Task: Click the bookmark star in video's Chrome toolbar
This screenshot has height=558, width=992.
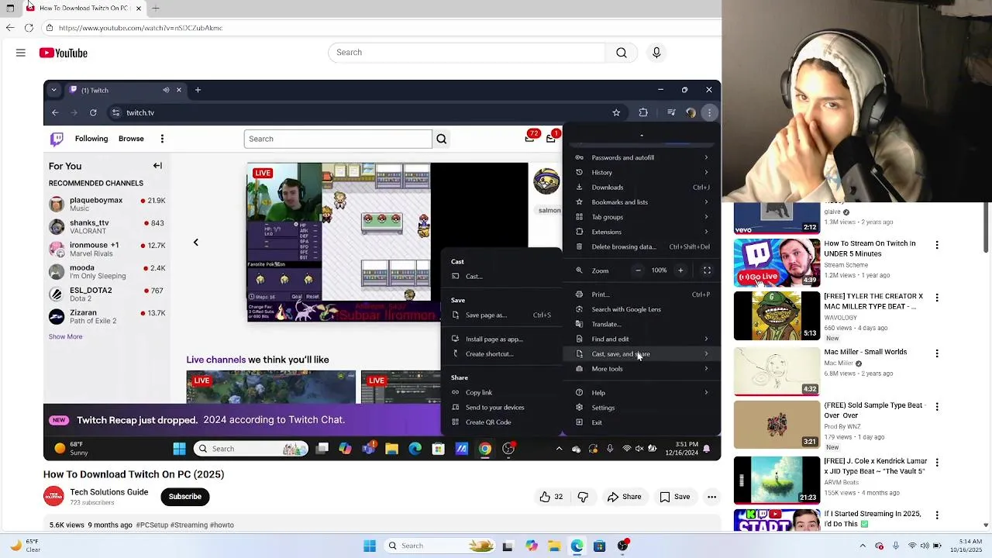Action: 616,112
